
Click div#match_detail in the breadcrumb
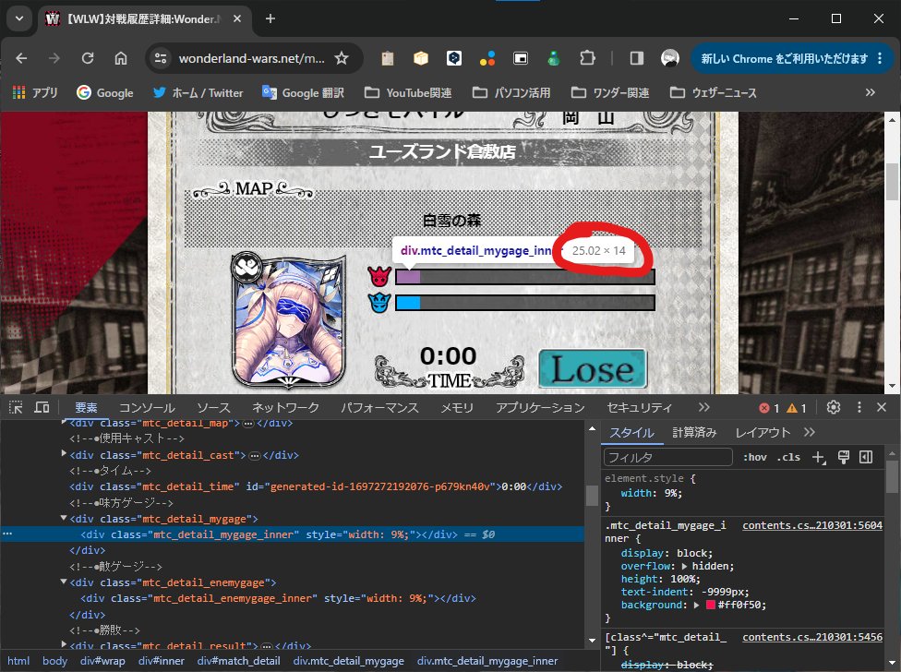(238, 661)
